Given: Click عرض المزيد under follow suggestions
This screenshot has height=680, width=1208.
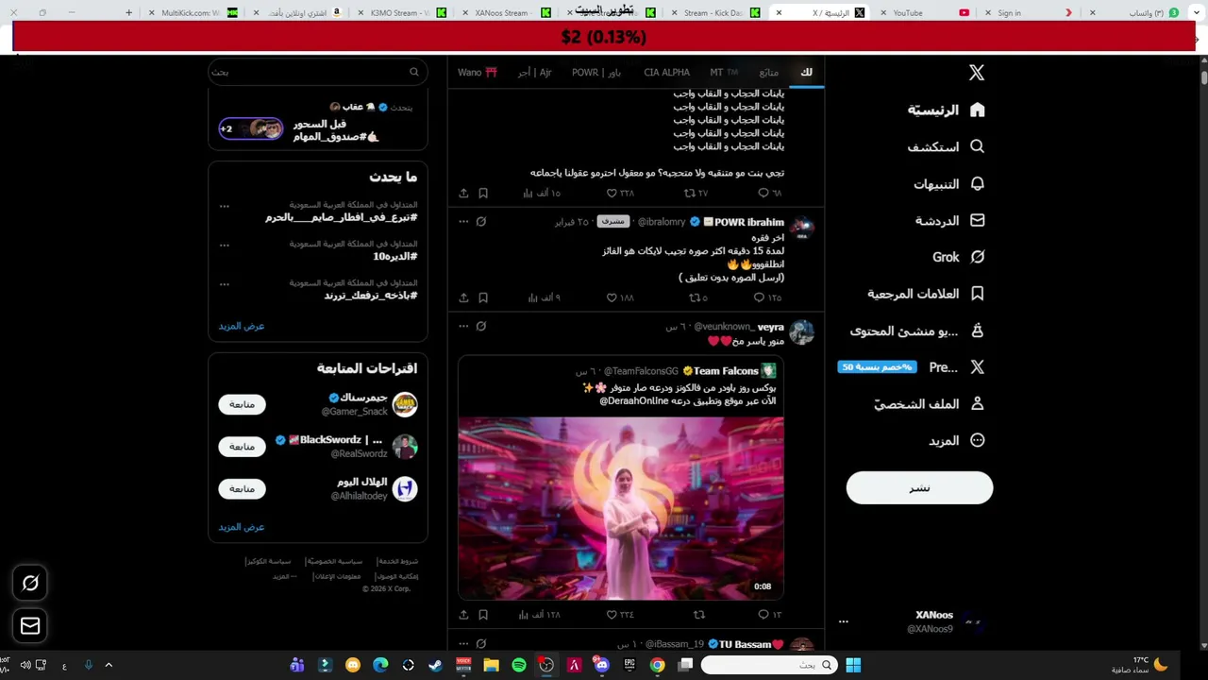Looking at the screenshot, I should (x=242, y=527).
